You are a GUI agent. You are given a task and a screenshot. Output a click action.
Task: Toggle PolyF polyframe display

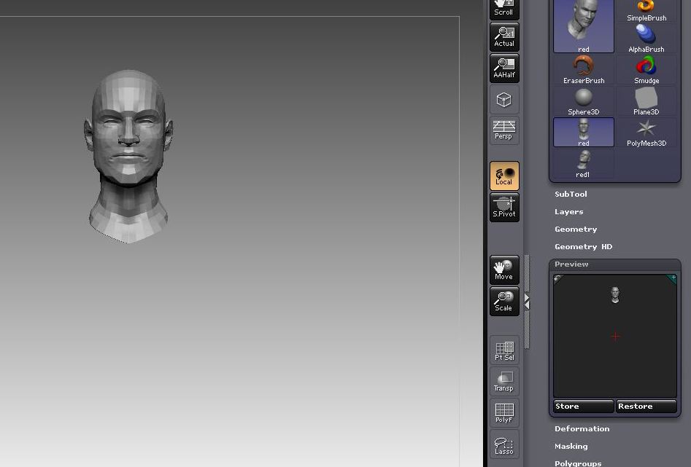tap(504, 413)
